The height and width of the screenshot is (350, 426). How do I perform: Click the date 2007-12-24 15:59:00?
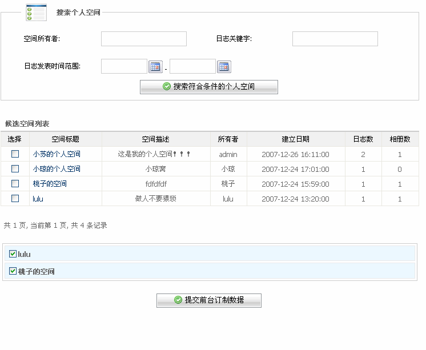click(x=296, y=184)
